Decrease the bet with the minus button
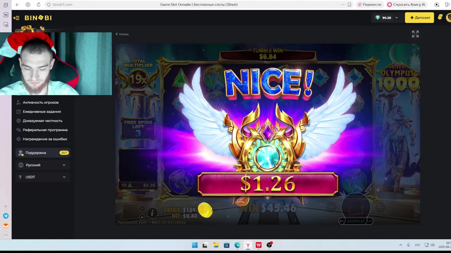This screenshot has height=253, width=451. pyautogui.click(x=331, y=208)
